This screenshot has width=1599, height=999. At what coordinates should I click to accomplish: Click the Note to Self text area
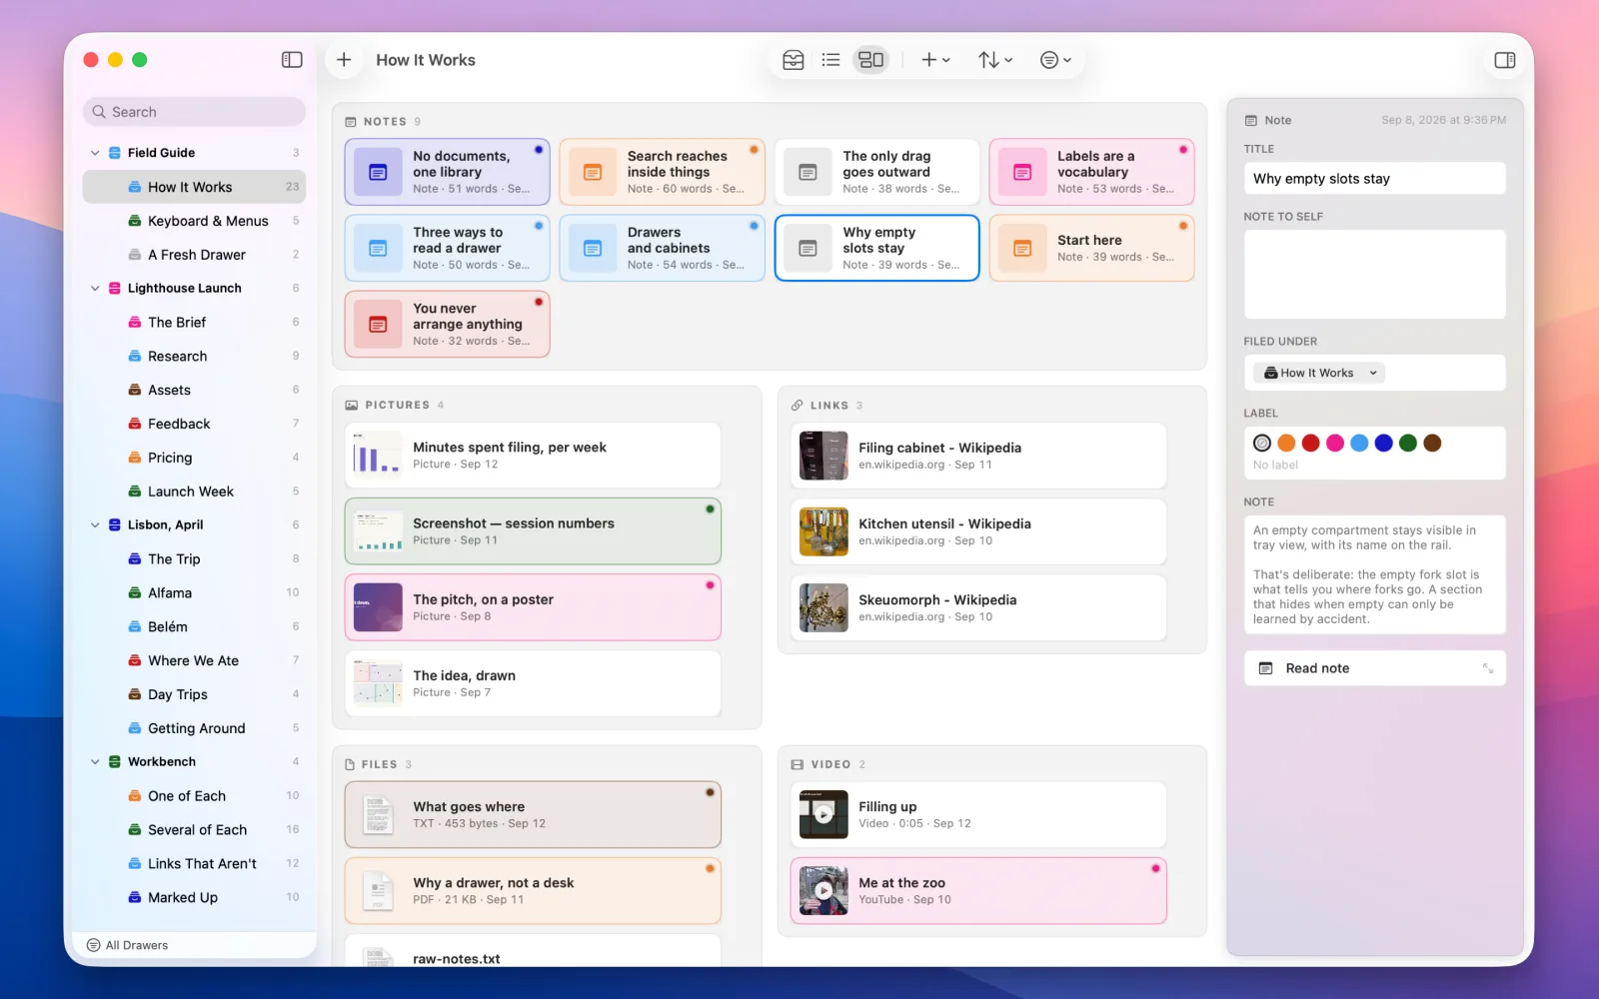tap(1374, 274)
